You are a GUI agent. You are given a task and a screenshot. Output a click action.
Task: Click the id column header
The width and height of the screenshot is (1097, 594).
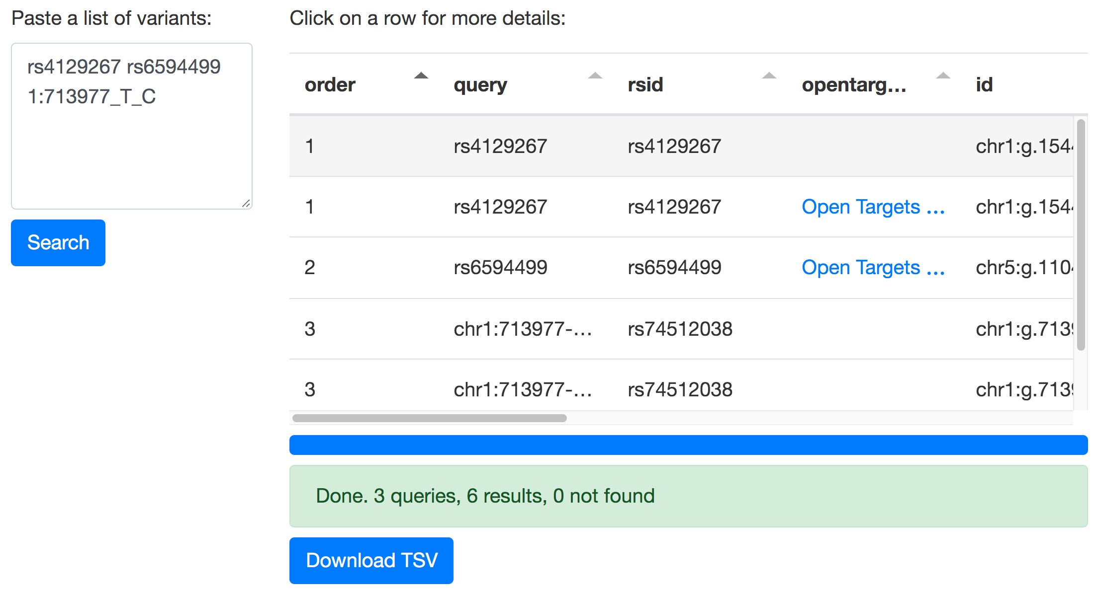pos(984,85)
